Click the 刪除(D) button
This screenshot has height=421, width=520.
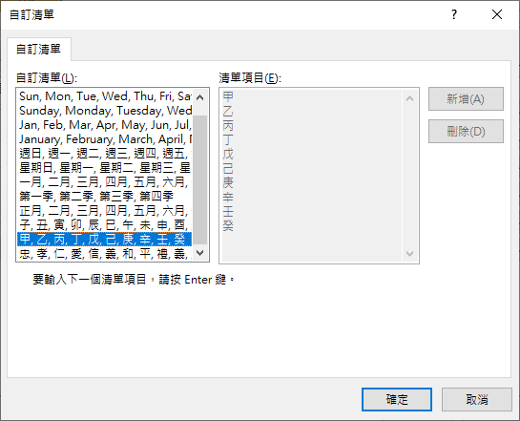point(466,132)
